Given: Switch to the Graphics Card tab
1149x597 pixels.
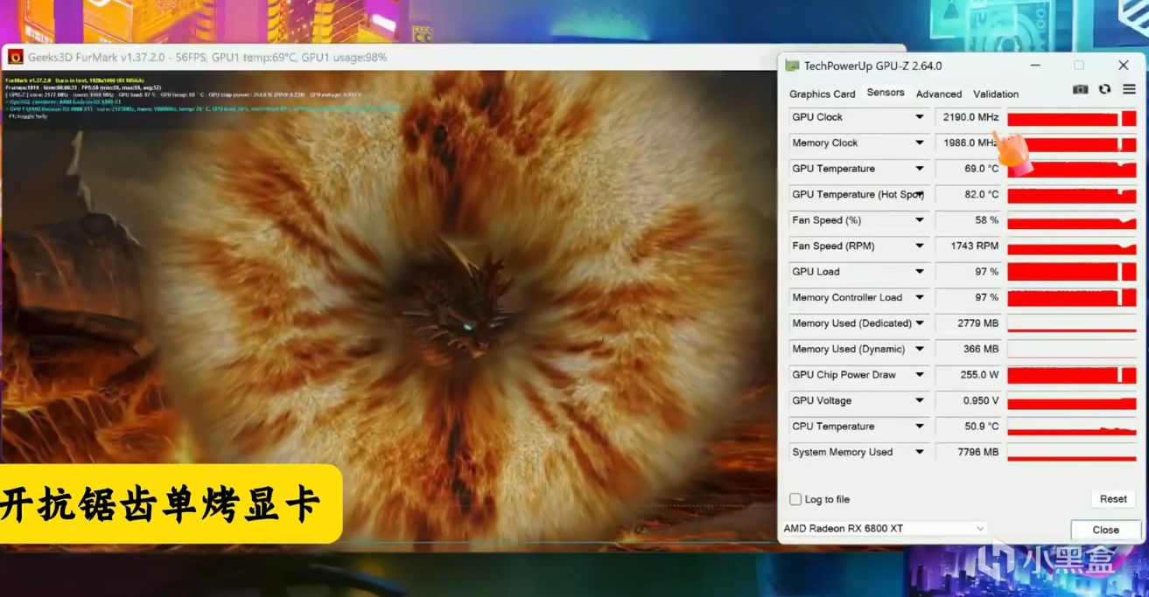Looking at the screenshot, I should (822, 94).
